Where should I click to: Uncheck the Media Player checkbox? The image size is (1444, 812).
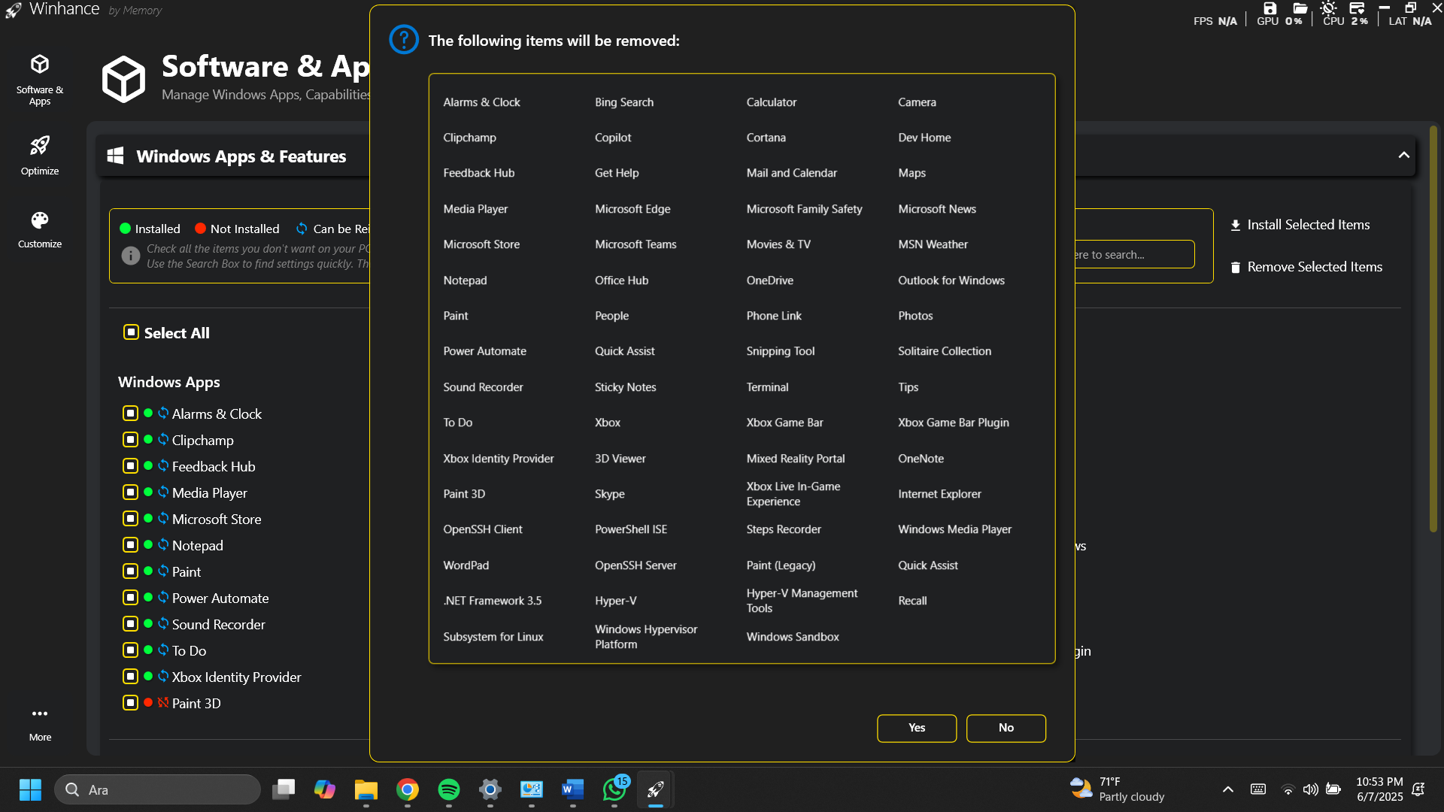pyautogui.click(x=130, y=492)
